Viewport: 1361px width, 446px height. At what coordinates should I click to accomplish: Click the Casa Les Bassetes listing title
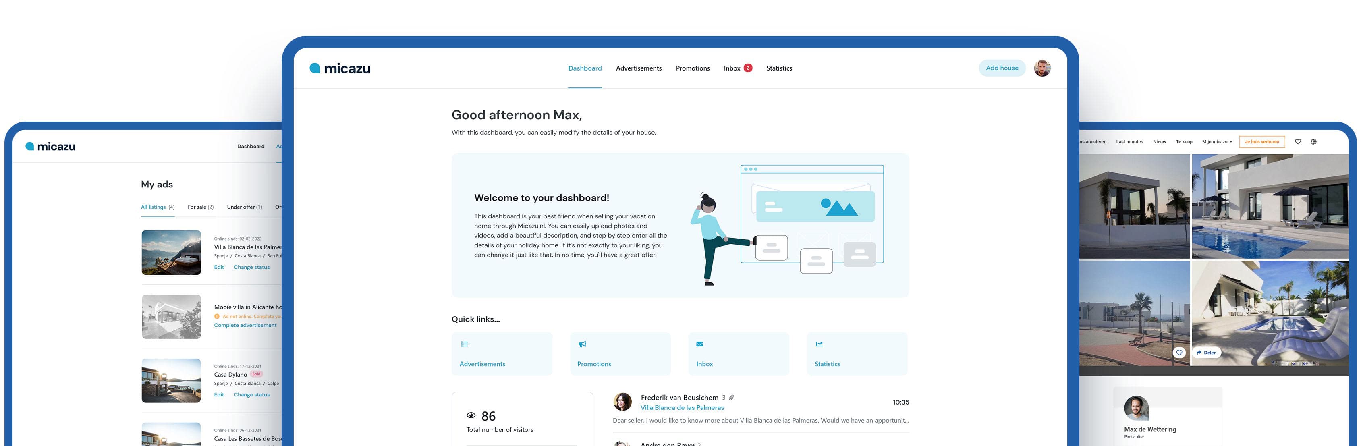[248, 439]
